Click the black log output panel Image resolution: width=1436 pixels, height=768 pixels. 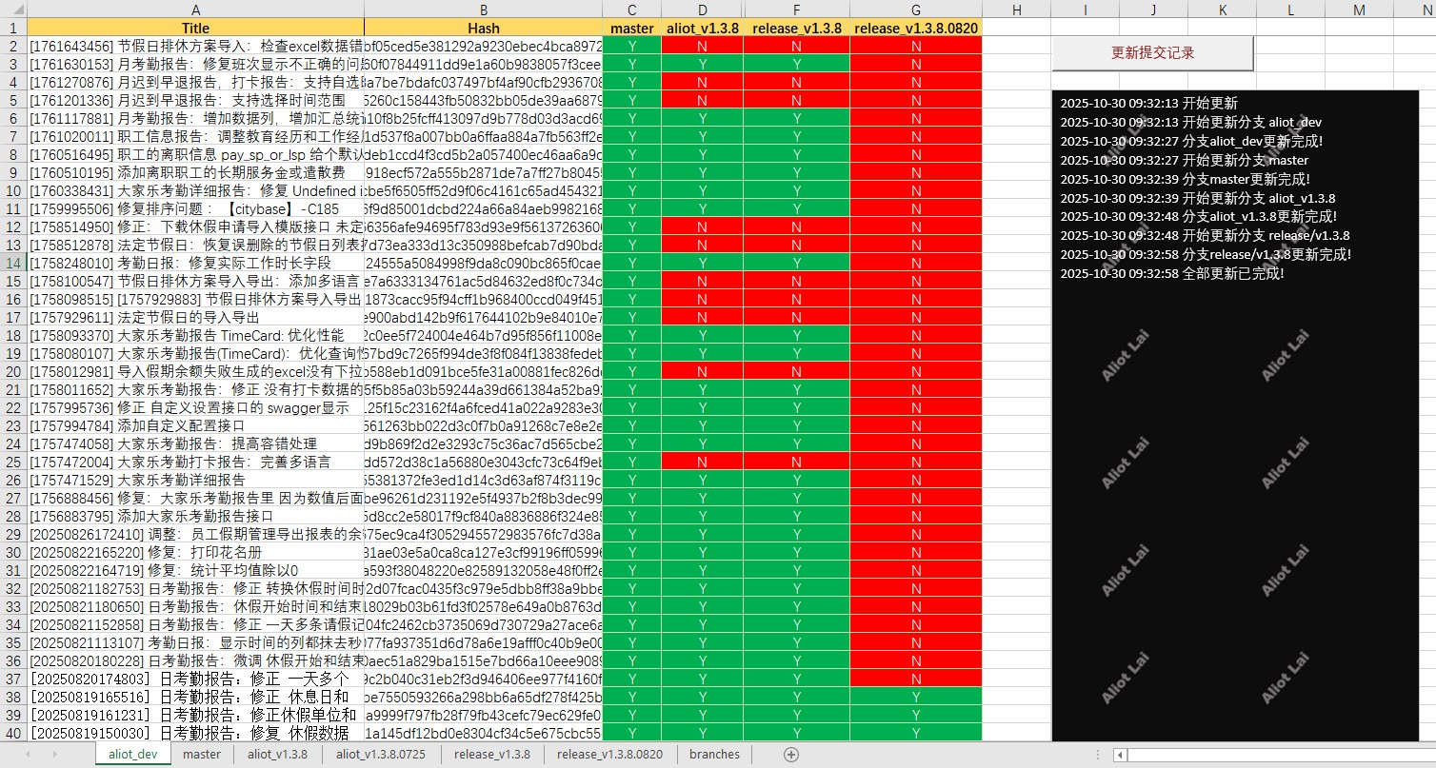click(x=1235, y=476)
